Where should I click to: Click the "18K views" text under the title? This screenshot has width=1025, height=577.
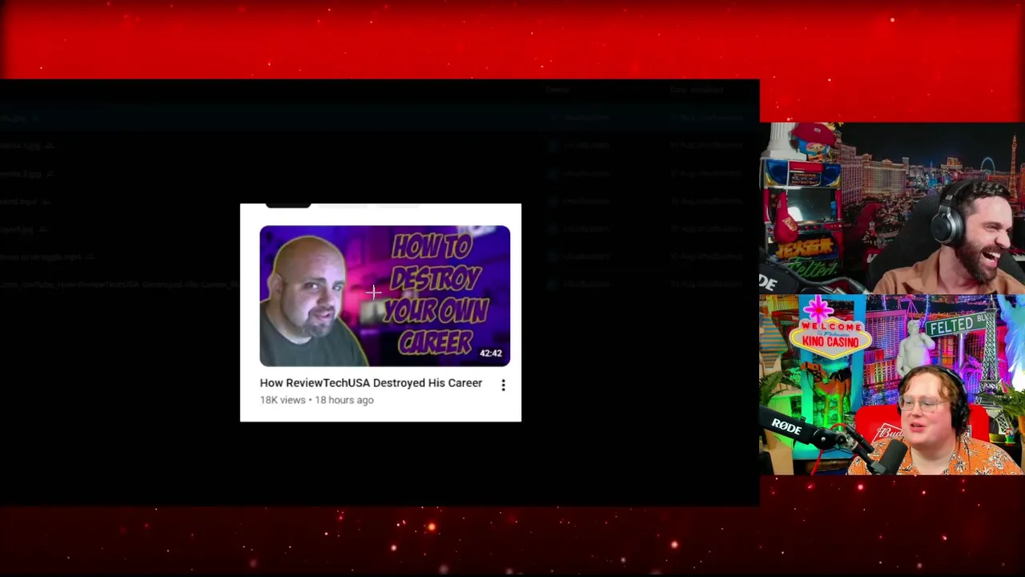[x=283, y=400]
